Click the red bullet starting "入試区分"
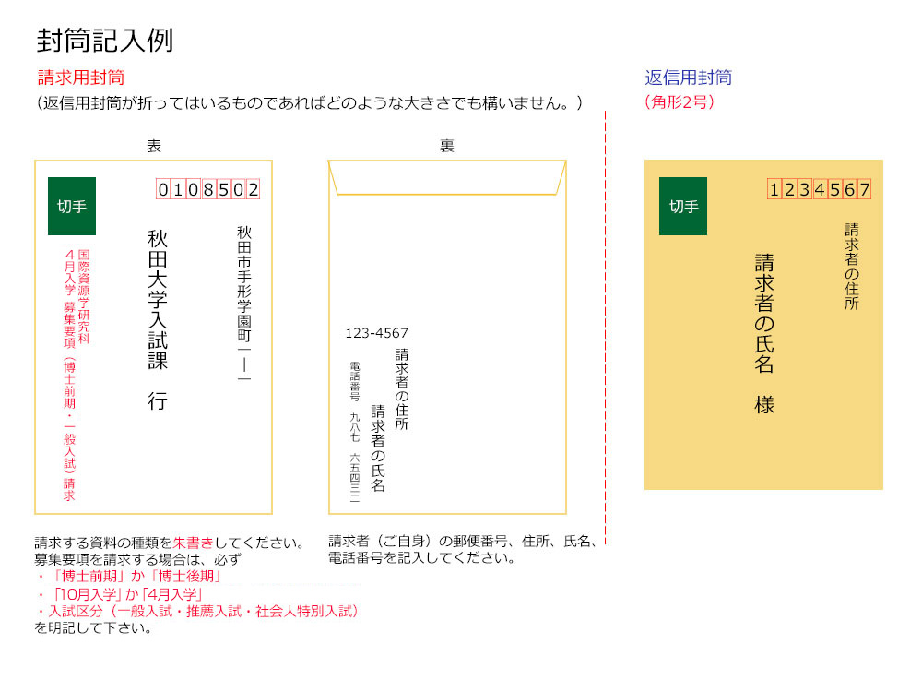This screenshot has height=692, width=922. [x=197, y=612]
